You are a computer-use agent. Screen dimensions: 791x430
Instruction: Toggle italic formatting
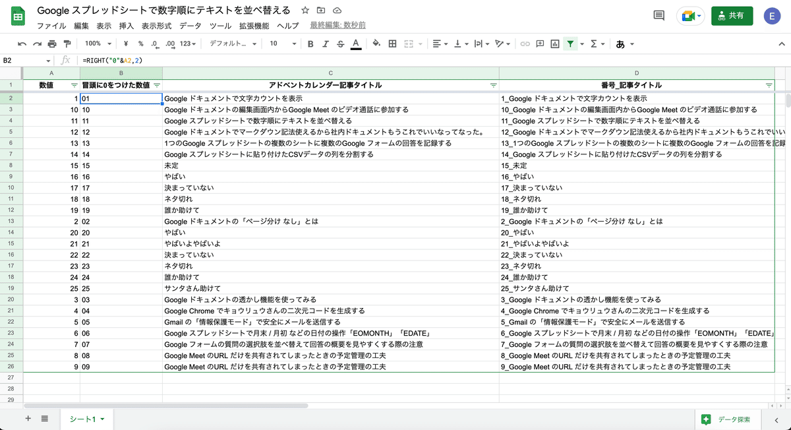325,44
